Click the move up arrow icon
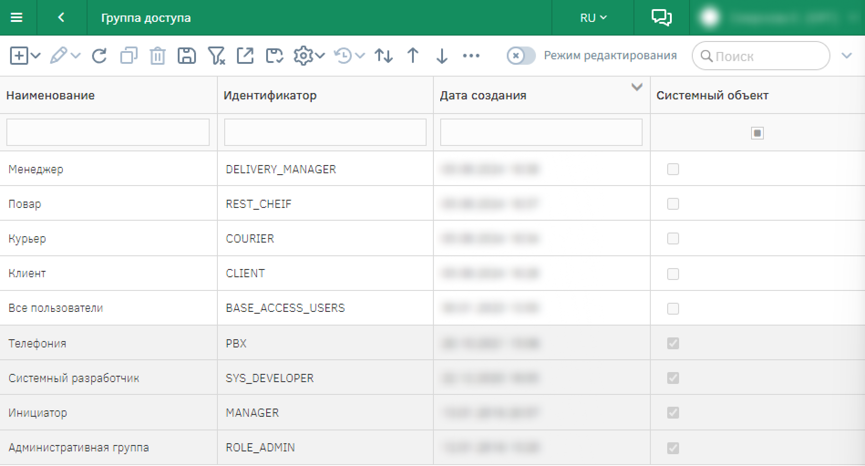865x466 pixels. pyautogui.click(x=413, y=56)
